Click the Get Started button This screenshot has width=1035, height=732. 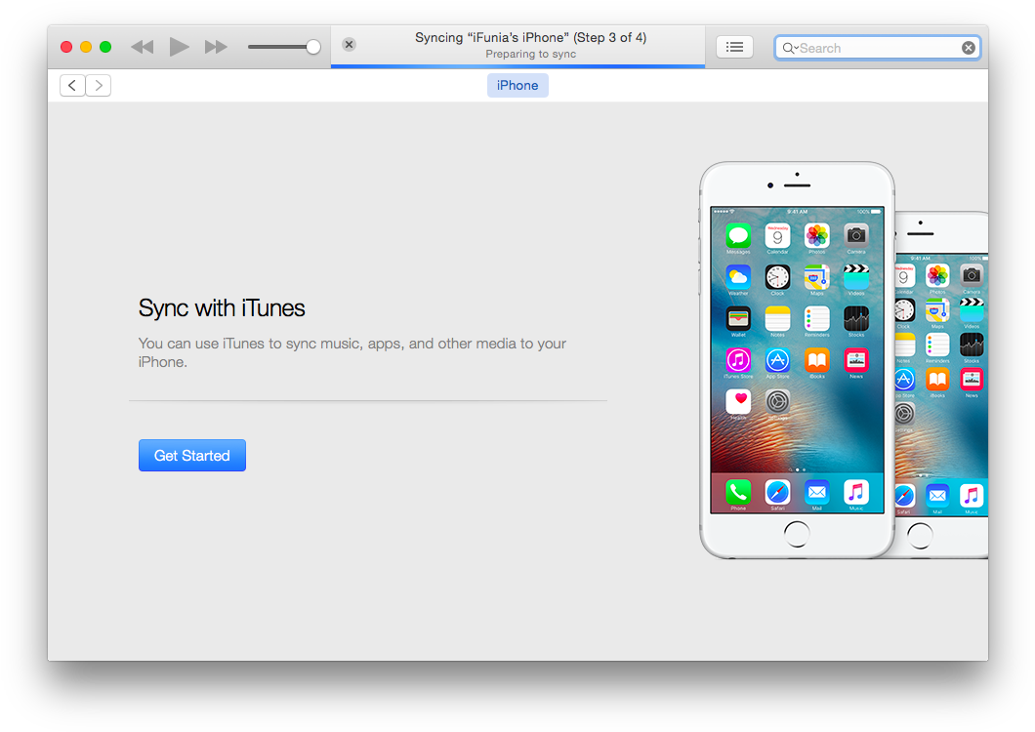[x=192, y=456]
